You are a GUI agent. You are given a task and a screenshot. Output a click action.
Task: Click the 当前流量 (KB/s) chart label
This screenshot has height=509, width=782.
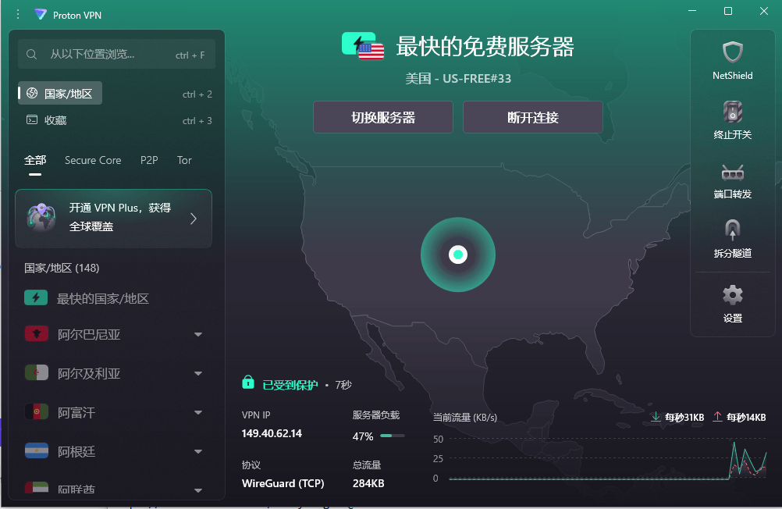click(465, 417)
